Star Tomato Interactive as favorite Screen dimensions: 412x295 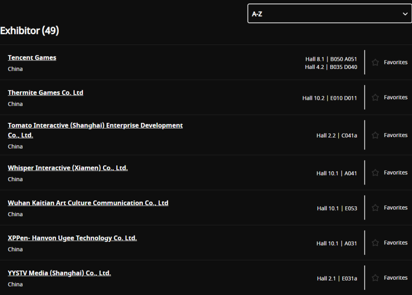click(x=375, y=135)
